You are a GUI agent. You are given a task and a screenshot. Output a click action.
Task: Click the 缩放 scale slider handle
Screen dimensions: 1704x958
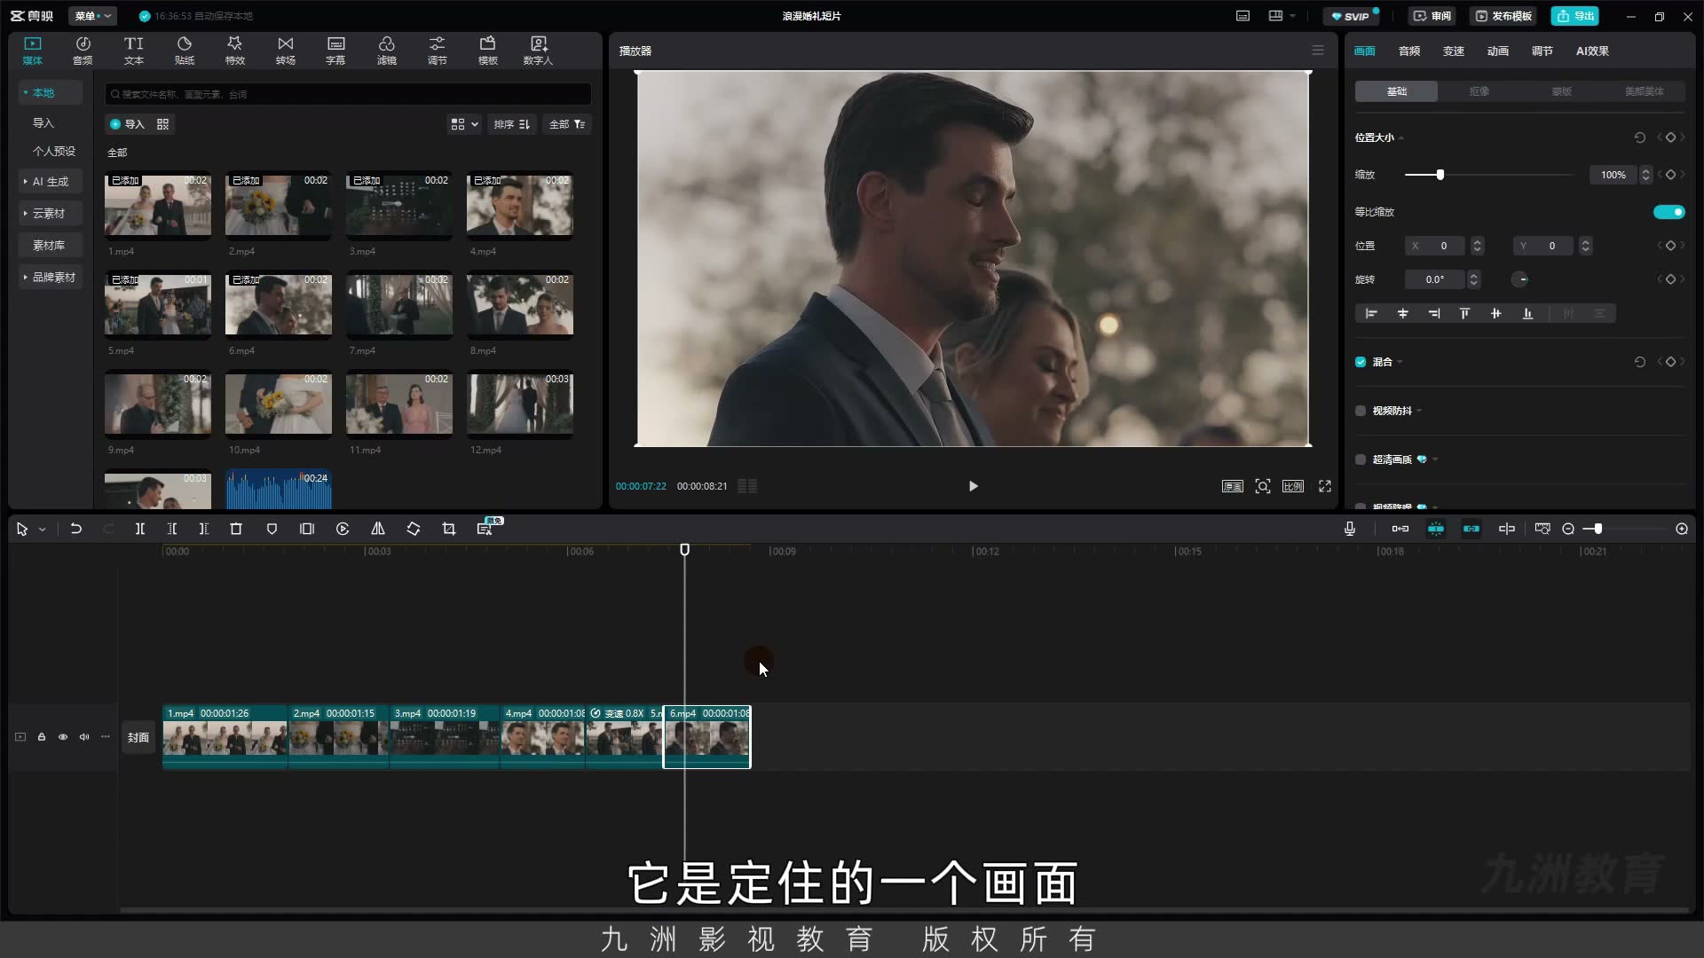point(1440,175)
